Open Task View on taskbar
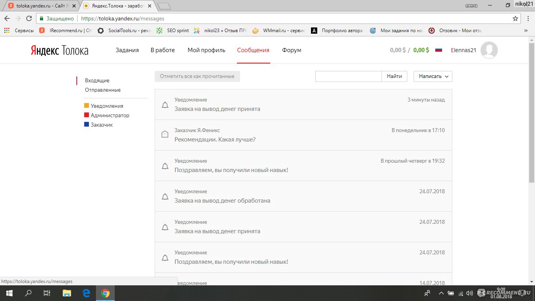The image size is (535, 301). pyautogui.click(x=47, y=293)
